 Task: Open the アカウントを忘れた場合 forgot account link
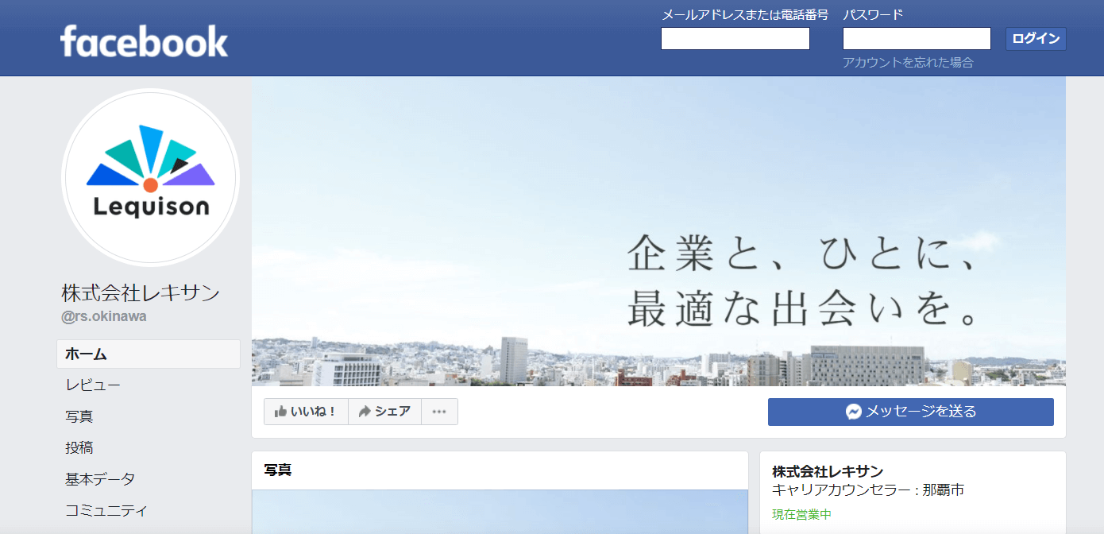pyautogui.click(x=908, y=63)
